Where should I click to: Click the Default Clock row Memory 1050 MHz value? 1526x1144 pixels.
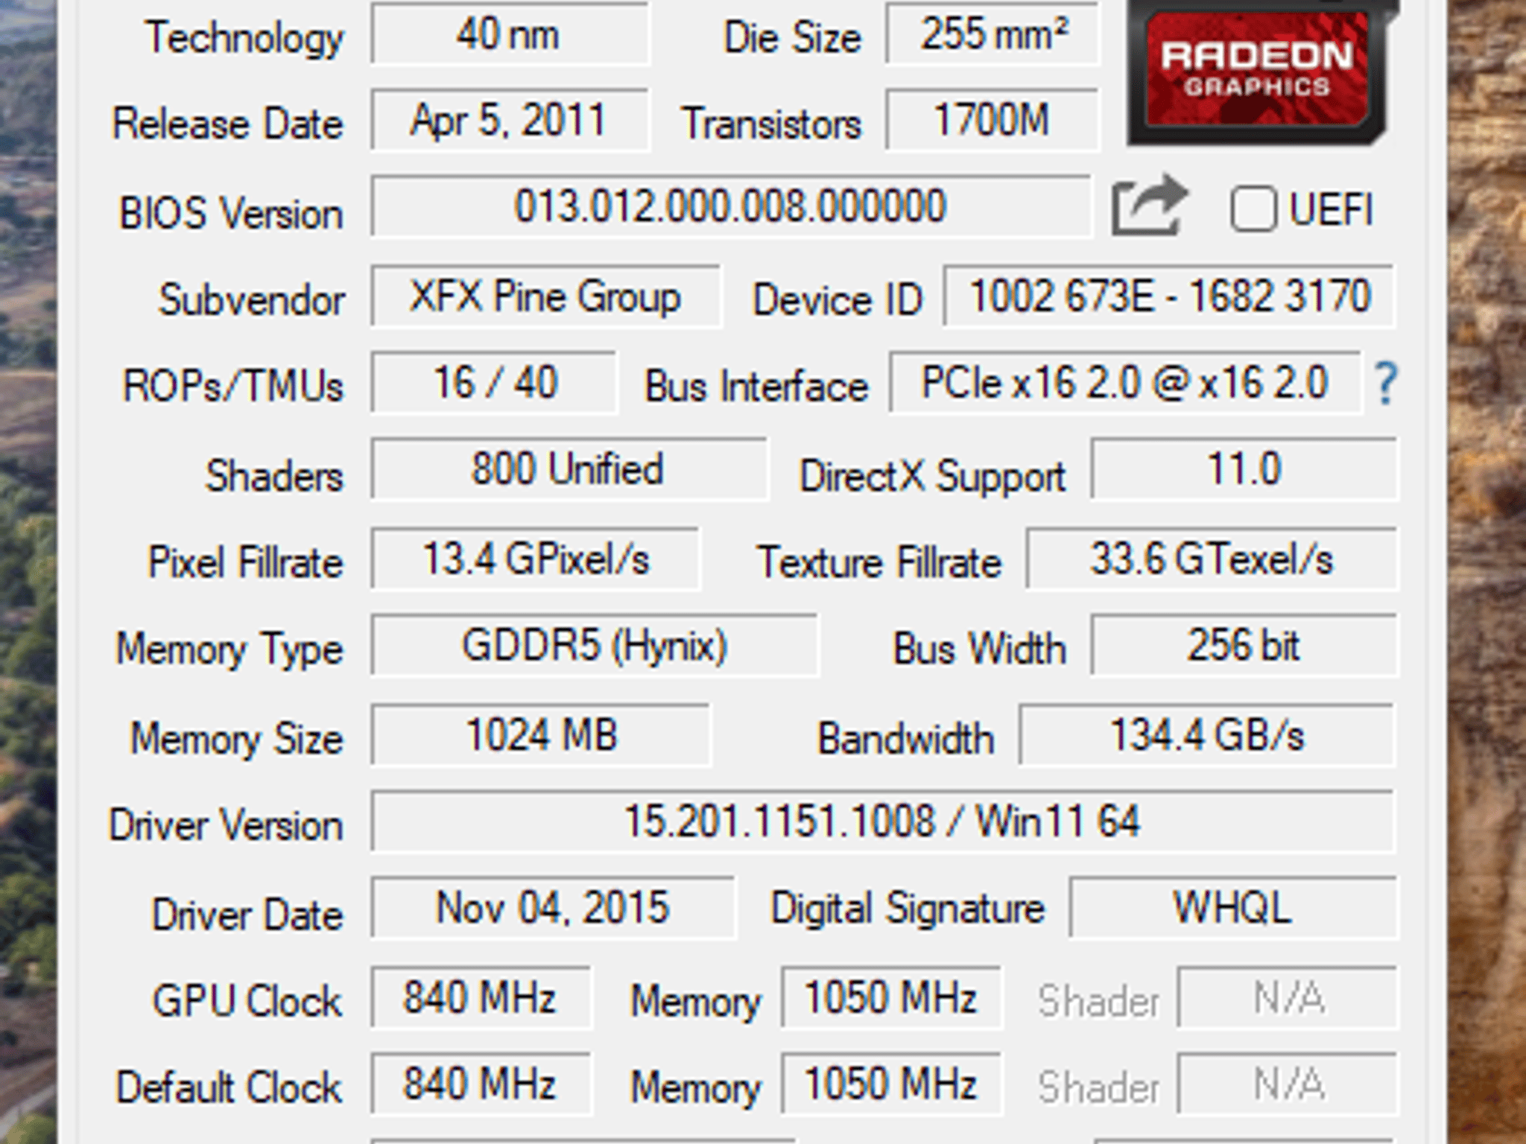click(x=890, y=1084)
